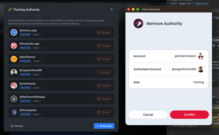
Task: Click @shaktimaaan text in Keychain Account row
Action: [x=185, y=56]
